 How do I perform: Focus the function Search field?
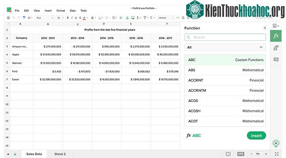pos(225,37)
